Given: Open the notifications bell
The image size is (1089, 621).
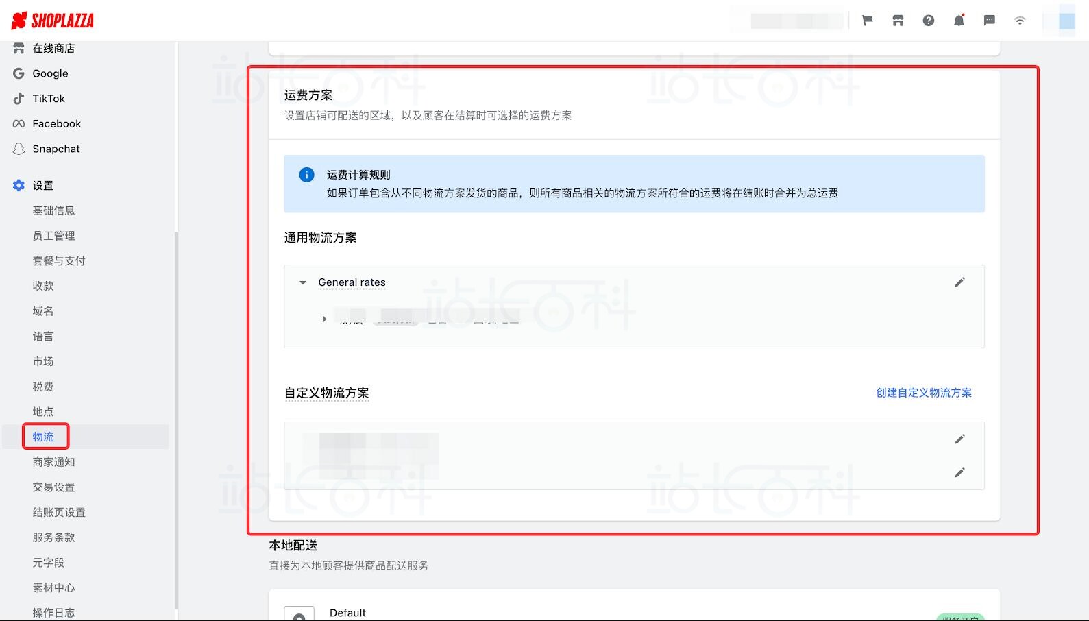Looking at the screenshot, I should click(959, 21).
